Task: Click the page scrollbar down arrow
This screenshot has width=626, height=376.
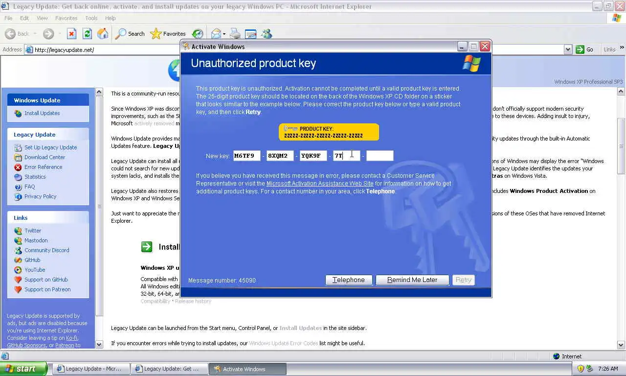Action: click(622, 345)
